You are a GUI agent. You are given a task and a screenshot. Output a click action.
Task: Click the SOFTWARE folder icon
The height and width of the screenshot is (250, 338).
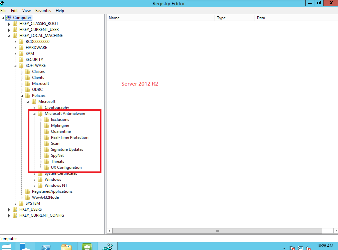tap(21, 66)
